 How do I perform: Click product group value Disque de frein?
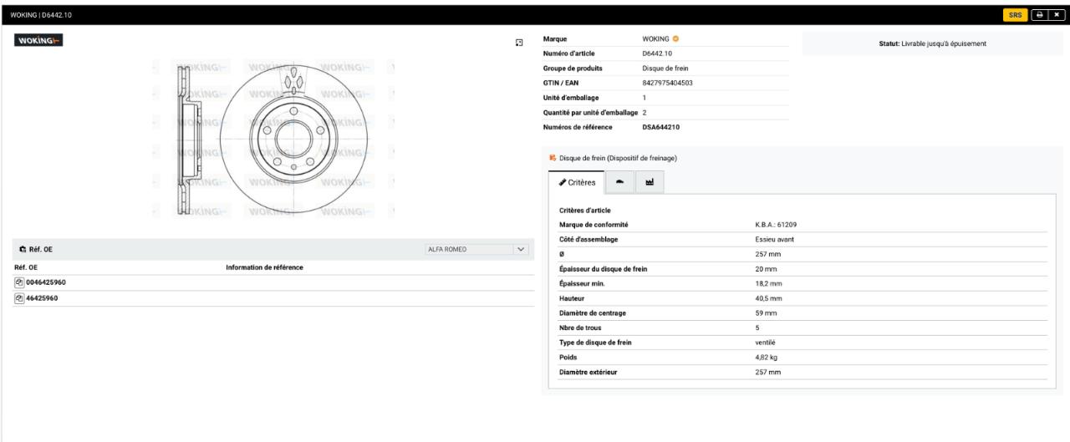[665, 68]
